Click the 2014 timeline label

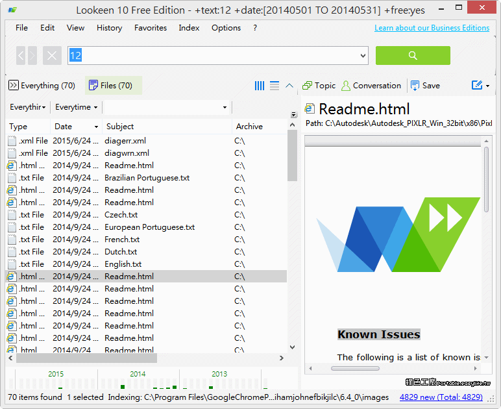pyautogui.click(x=138, y=374)
